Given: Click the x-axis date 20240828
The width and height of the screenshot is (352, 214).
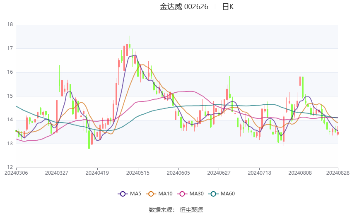Looking at the screenshot, I should [338, 173].
